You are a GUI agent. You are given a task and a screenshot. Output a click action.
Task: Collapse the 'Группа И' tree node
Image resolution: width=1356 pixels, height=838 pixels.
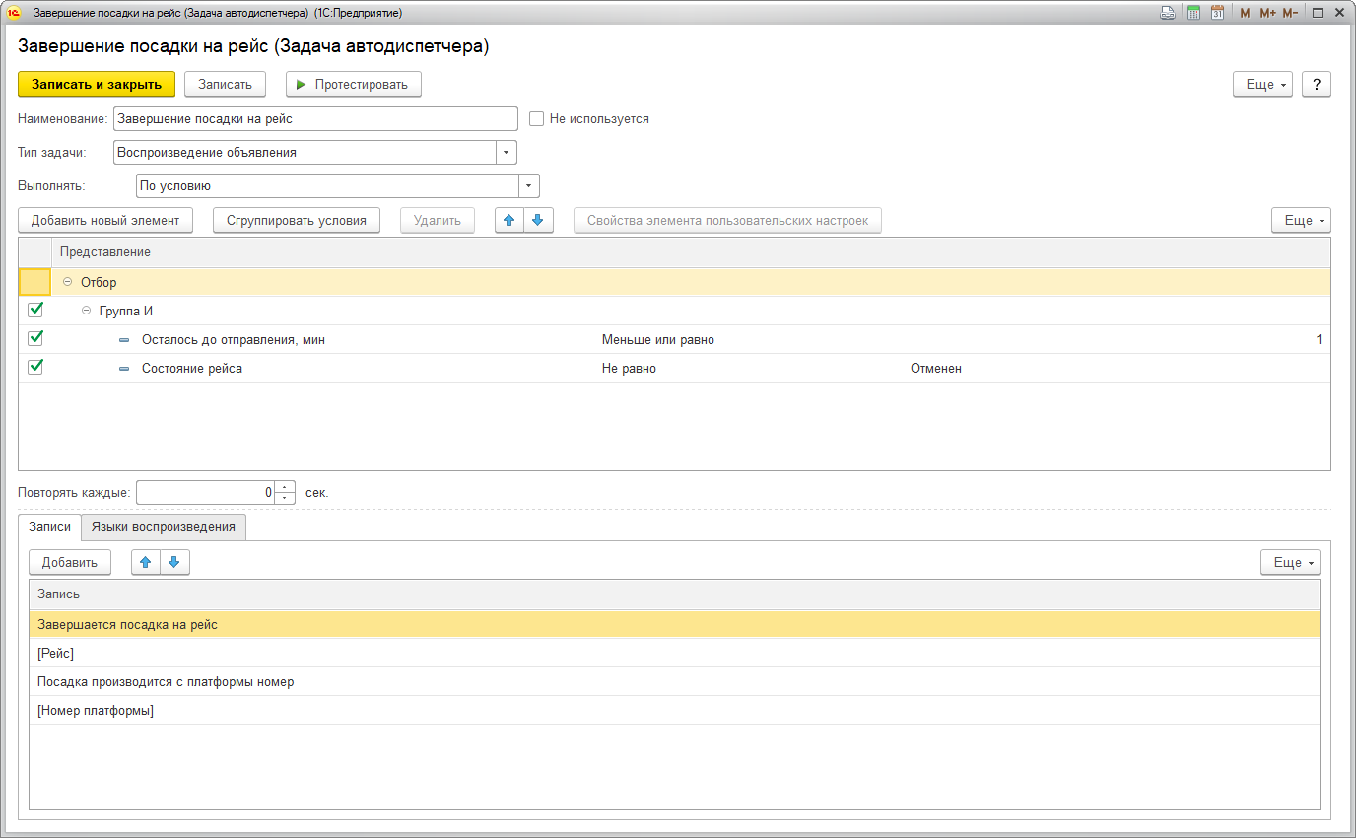[x=87, y=311]
